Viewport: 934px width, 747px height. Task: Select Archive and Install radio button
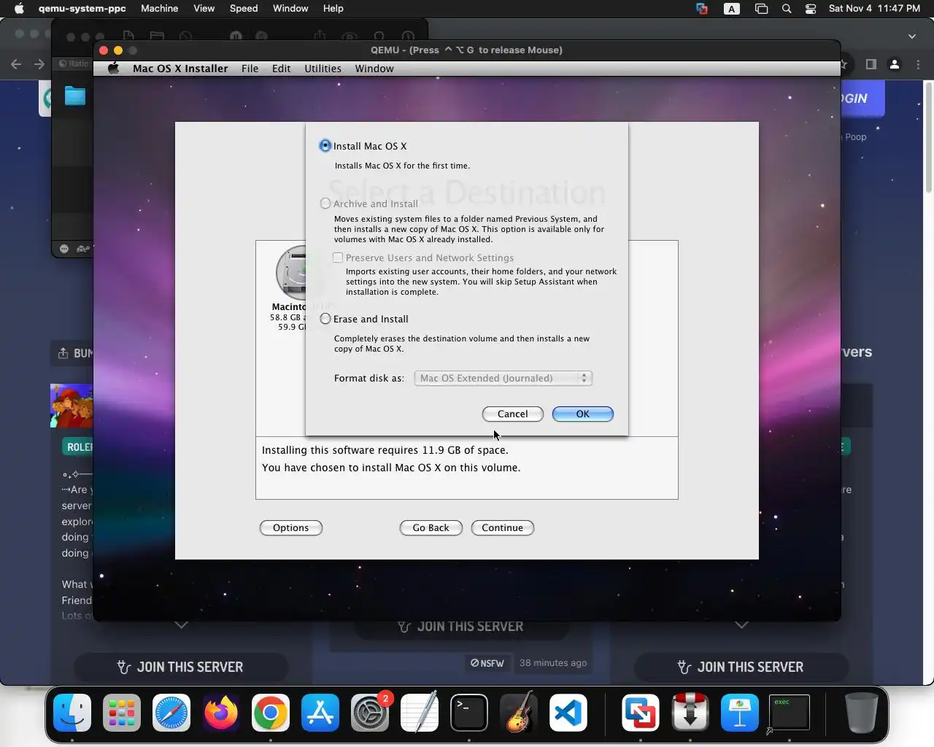(325, 204)
